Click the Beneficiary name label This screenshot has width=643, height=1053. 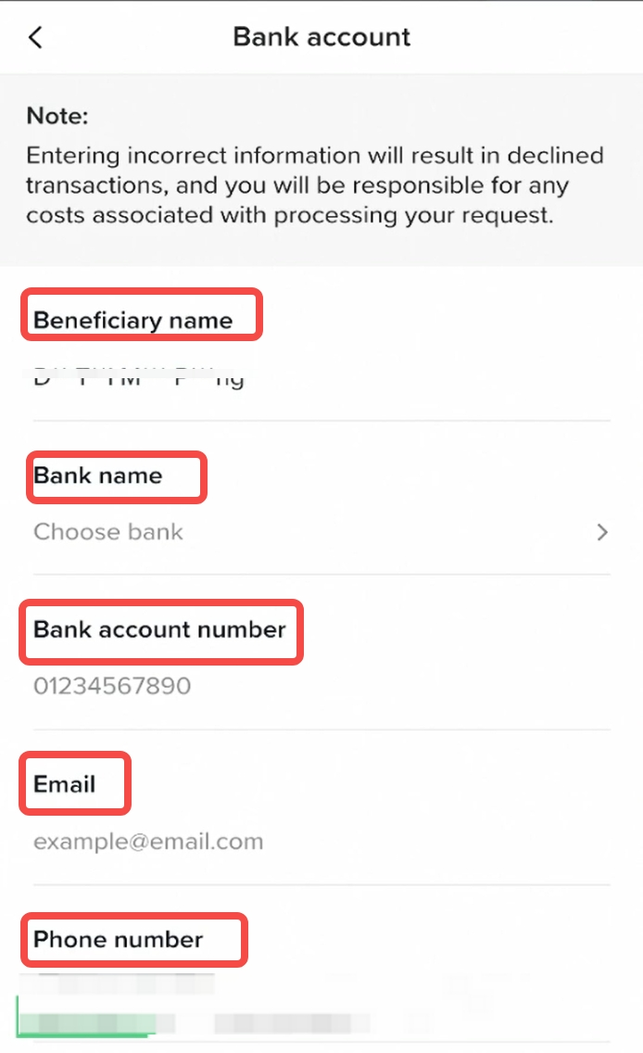click(x=133, y=321)
